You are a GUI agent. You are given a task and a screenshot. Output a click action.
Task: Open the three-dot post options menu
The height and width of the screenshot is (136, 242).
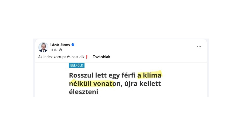pyautogui.click(x=199, y=47)
